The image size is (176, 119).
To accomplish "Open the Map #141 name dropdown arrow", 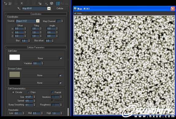I will pyautogui.click(x=49, y=9).
